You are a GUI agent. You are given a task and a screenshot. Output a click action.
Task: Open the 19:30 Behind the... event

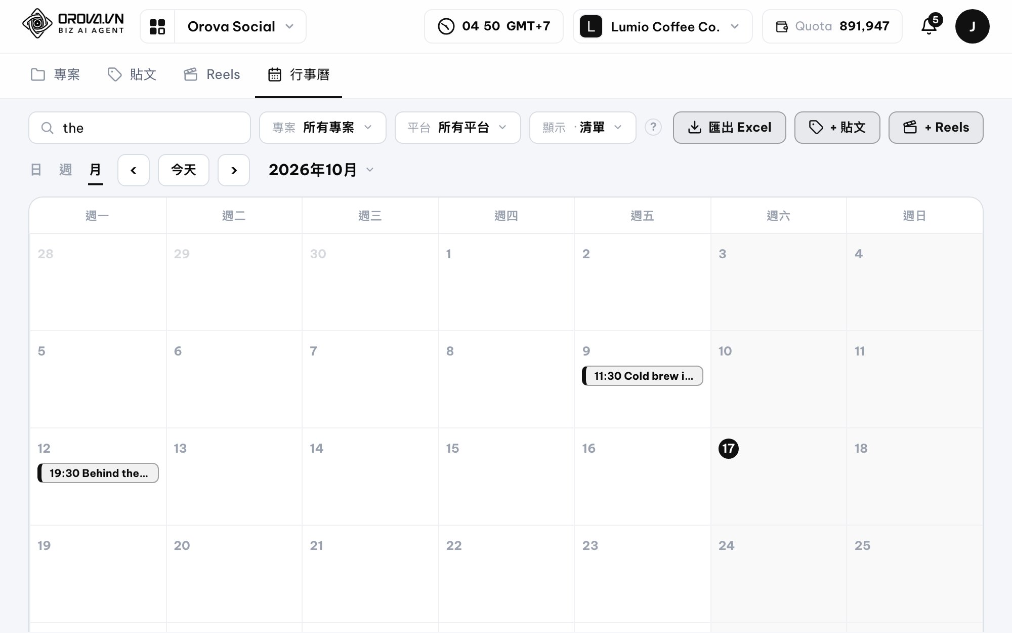(x=98, y=473)
